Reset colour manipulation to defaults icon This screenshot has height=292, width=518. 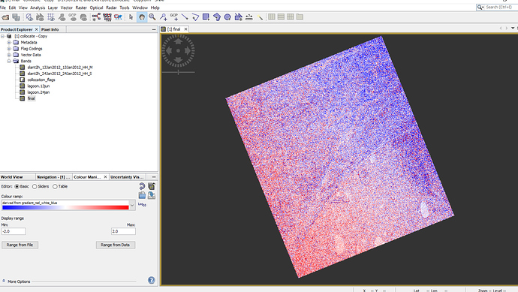tap(142, 186)
